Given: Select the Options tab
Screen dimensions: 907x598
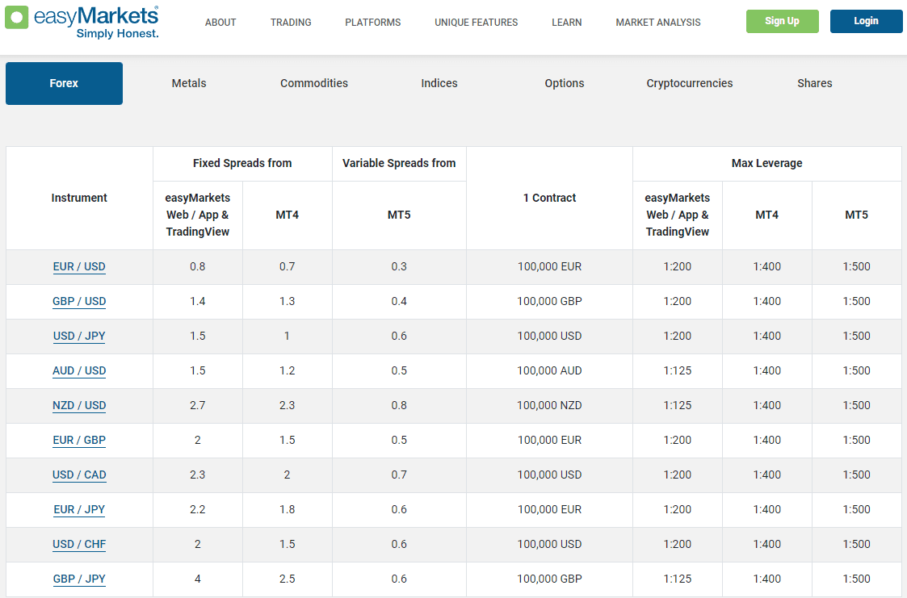Looking at the screenshot, I should (564, 83).
